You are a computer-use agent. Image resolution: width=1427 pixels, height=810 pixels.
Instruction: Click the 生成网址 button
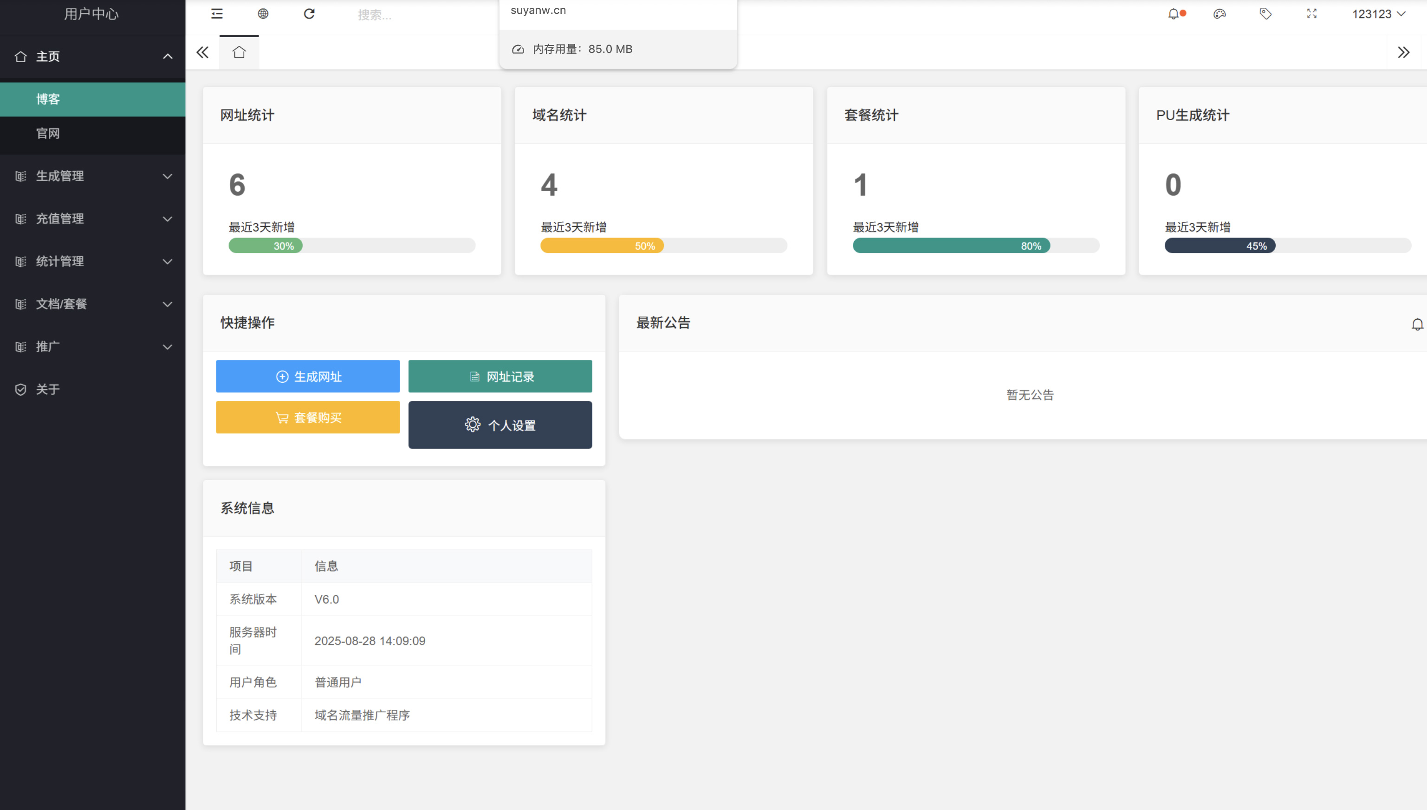308,377
